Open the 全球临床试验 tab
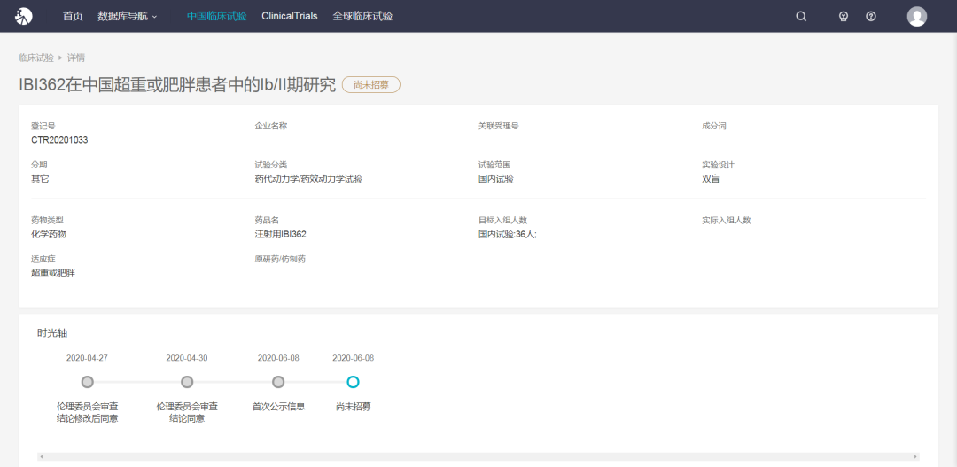Image resolution: width=957 pixels, height=467 pixels. coord(362,17)
